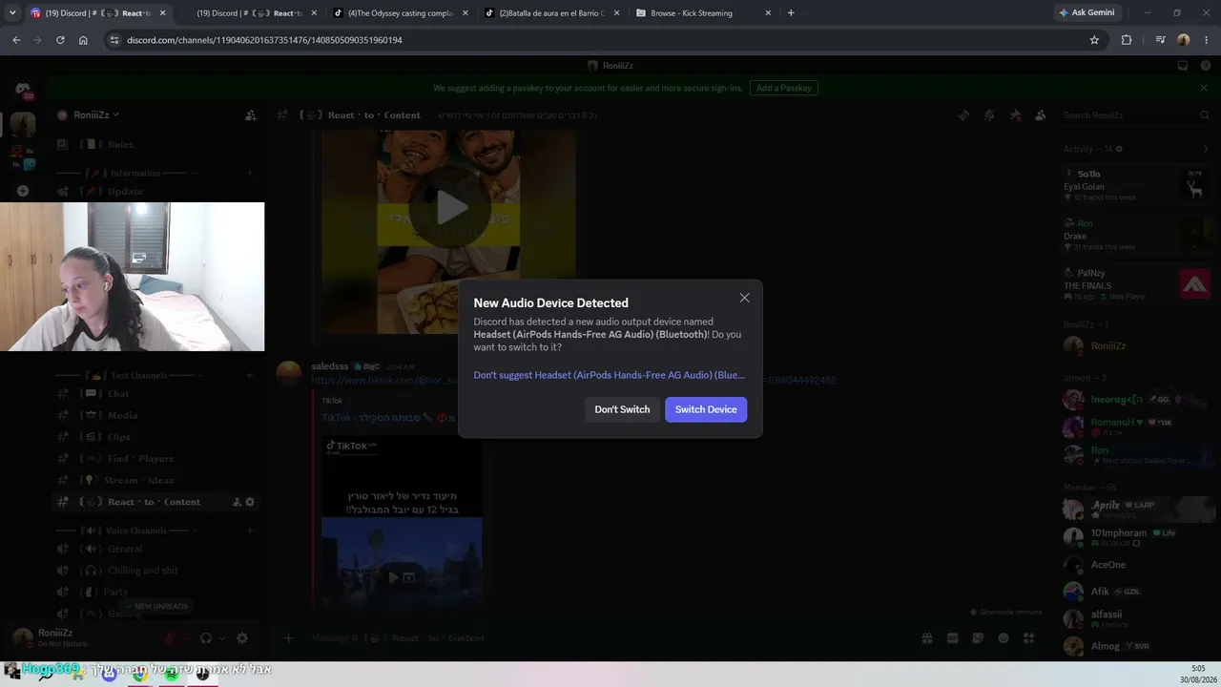Open the sticker picker
Screen dimensions: 1221x687
tap(978, 638)
